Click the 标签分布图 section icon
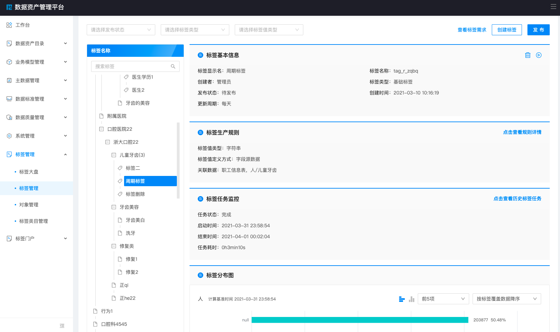Image resolution: width=560 pixels, height=332 pixels. pos(200,275)
